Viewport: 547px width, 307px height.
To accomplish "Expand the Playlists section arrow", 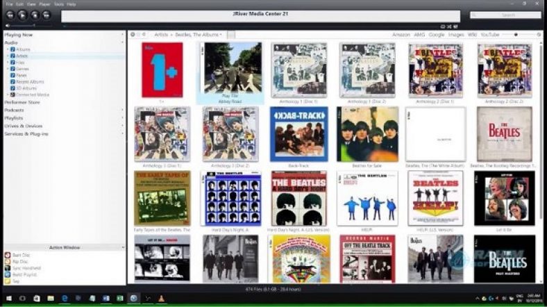I will point(122,118).
